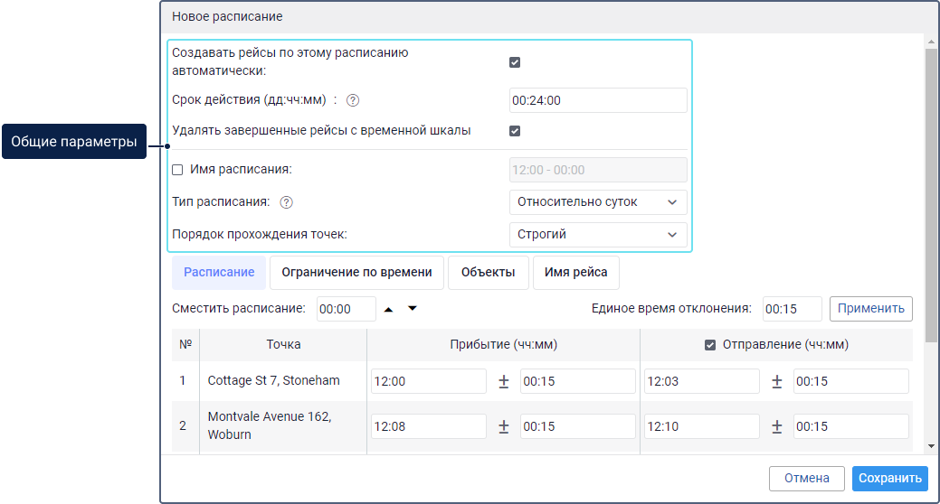
Task: Expand the Порядок прохождения точек dropdown
Action: pos(598,235)
